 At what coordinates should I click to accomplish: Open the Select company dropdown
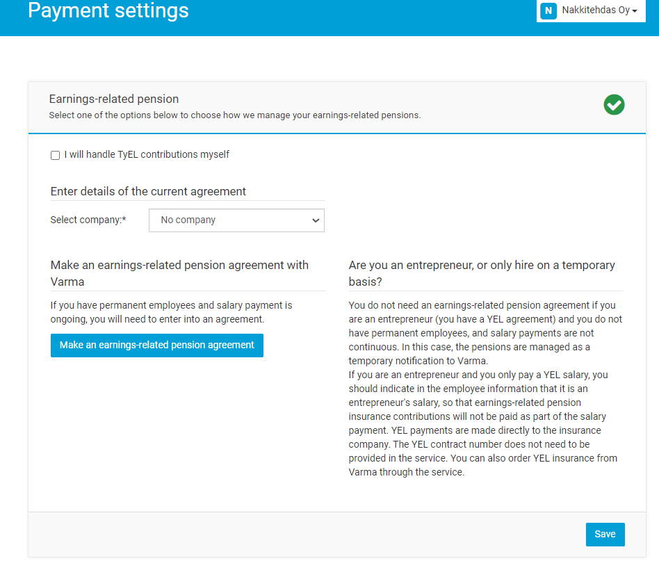(236, 220)
